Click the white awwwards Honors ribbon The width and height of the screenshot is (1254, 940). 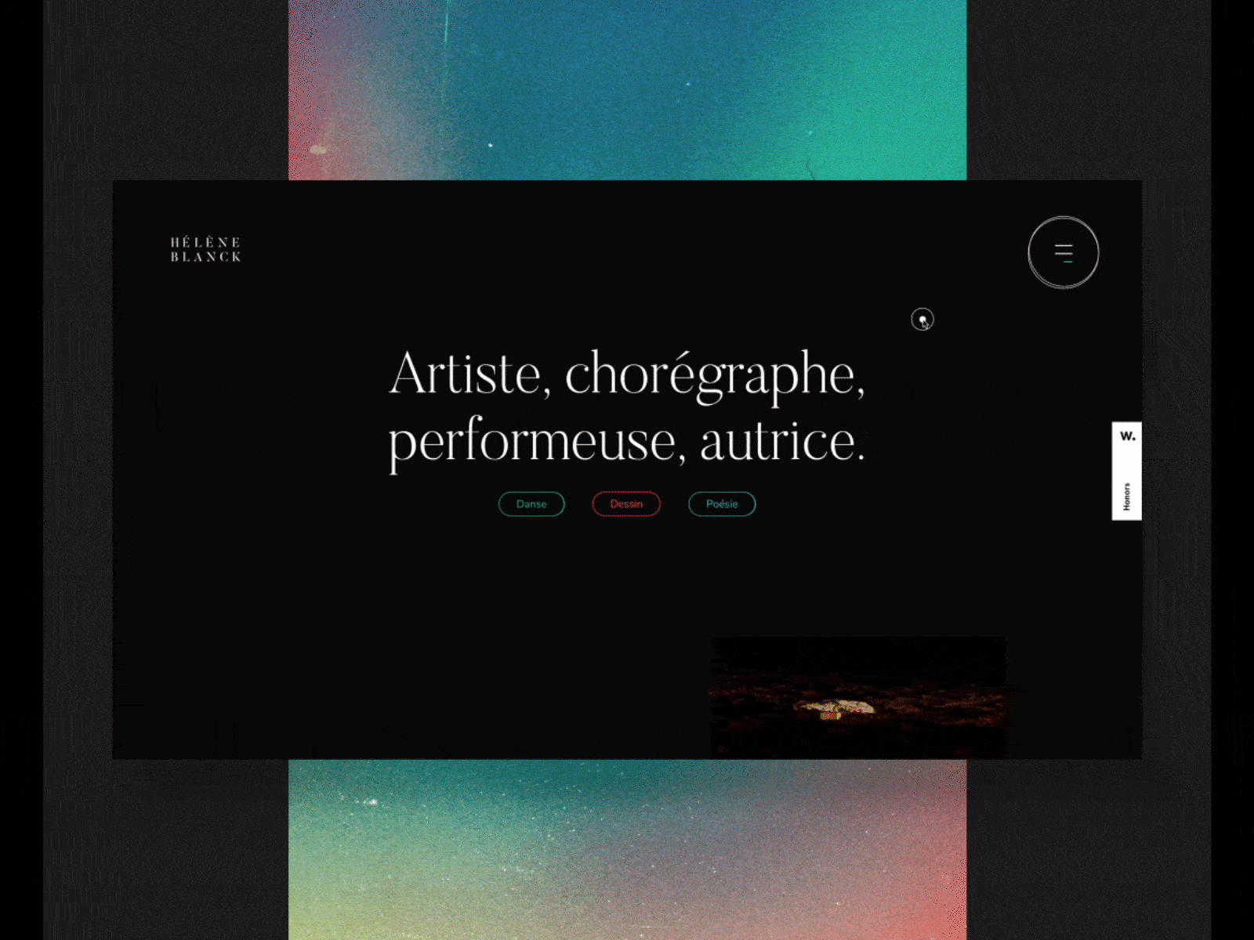[1127, 471]
